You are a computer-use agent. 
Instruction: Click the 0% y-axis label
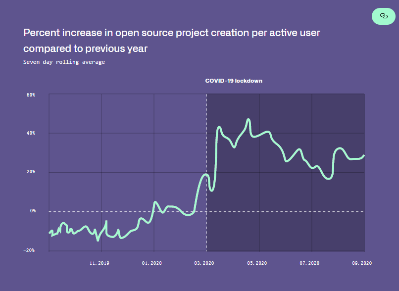click(x=33, y=211)
